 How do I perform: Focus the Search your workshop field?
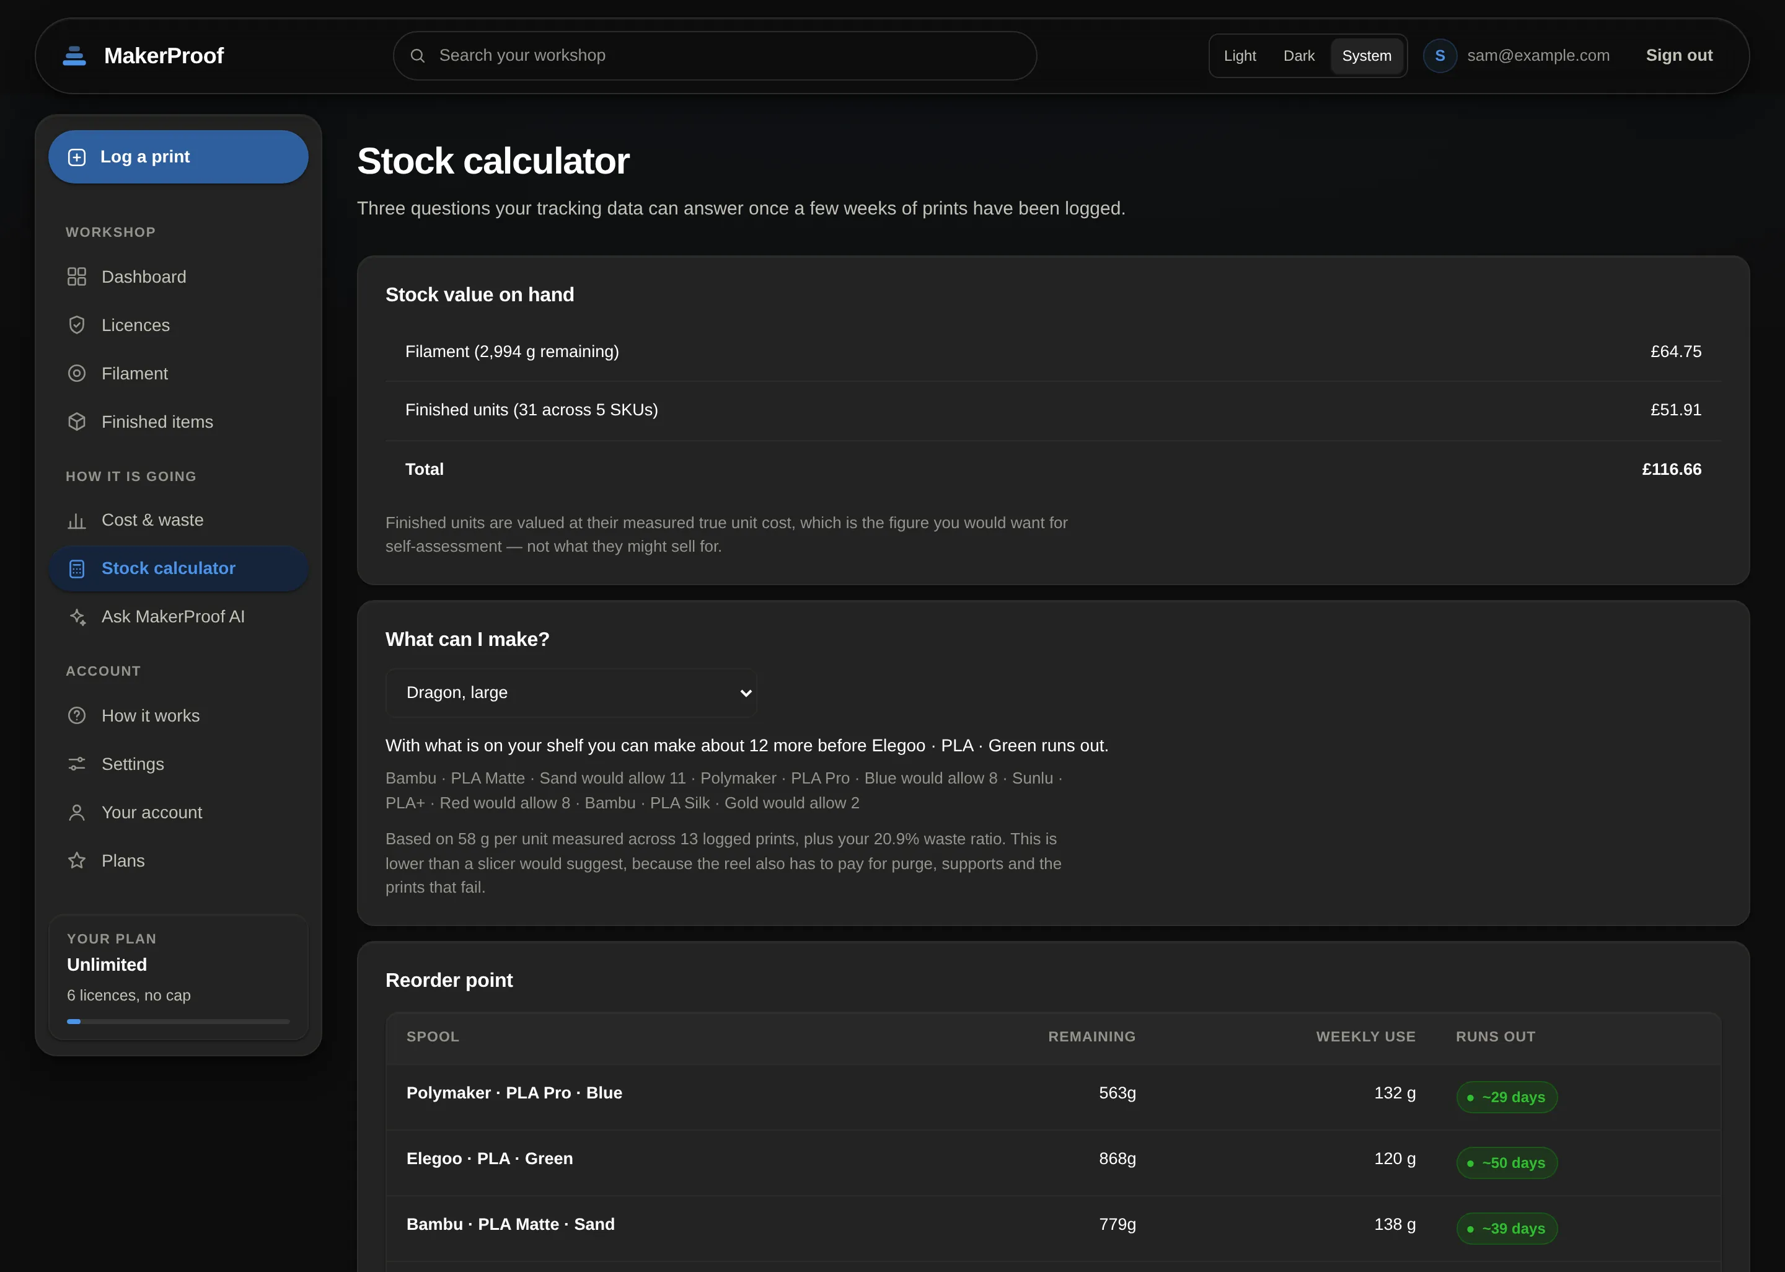pos(715,56)
